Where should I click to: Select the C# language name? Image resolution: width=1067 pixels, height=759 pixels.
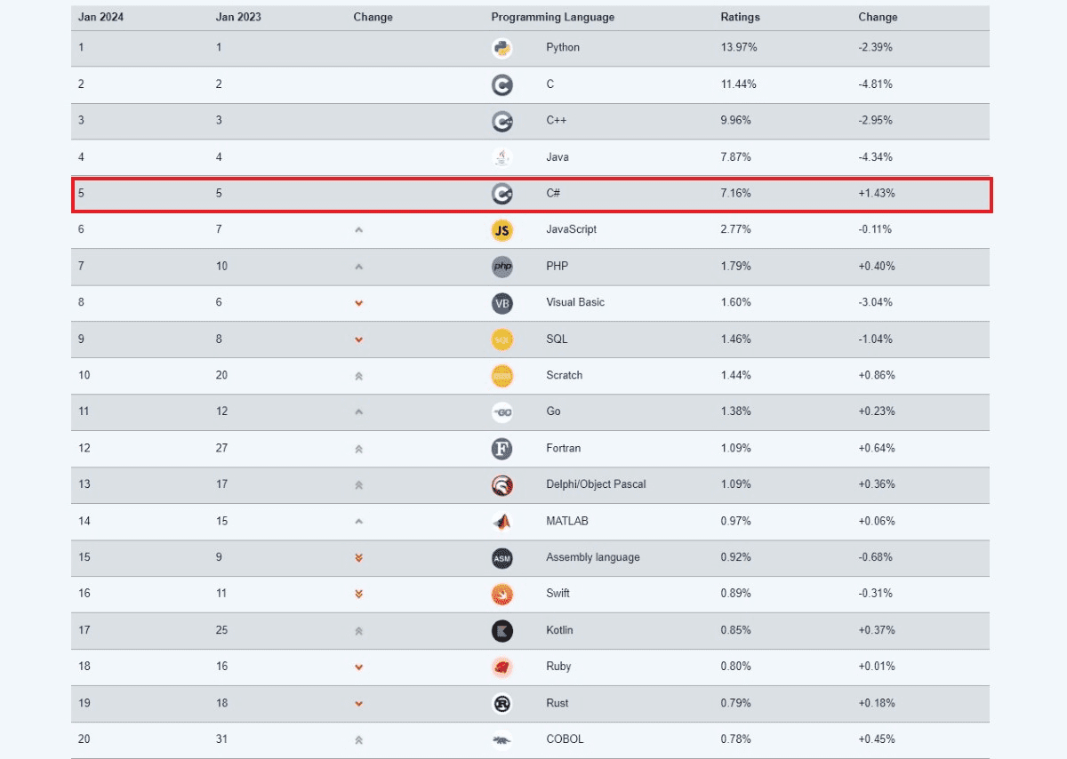553,193
